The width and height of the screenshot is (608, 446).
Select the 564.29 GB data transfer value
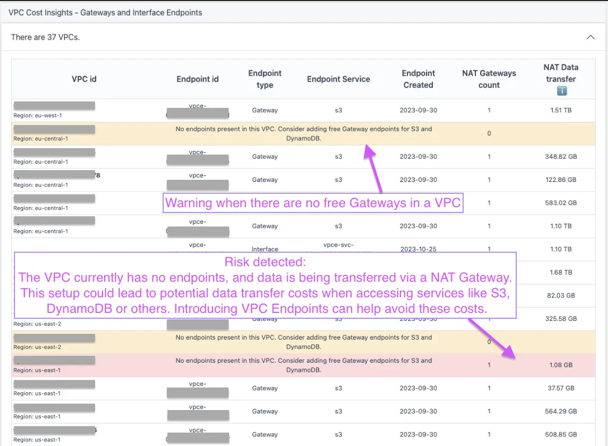point(561,412)
